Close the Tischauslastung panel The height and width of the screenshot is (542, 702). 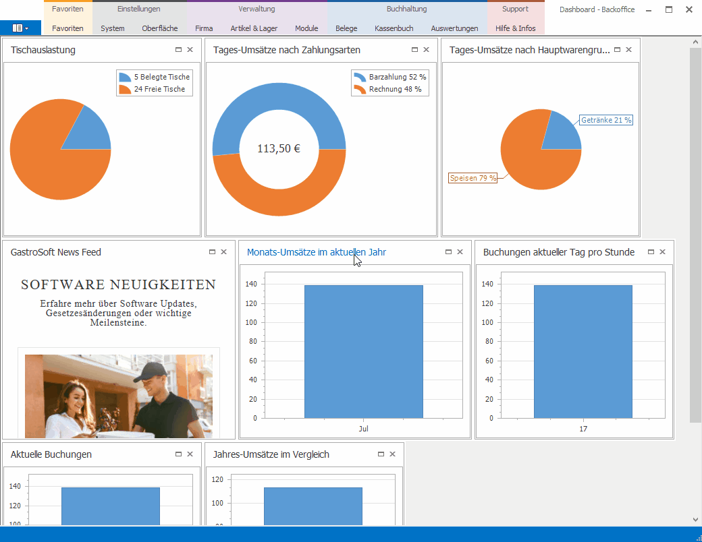190,50
